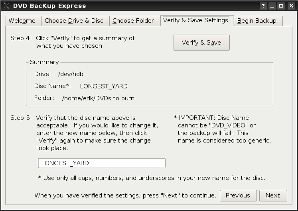This screenshot has height=211, width=298.
Task: Maximize the DVD BacKup Express window
Action: coord(281,6)
